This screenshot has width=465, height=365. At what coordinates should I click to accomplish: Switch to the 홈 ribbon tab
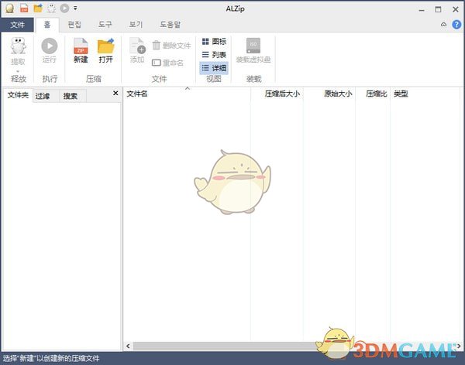pos(47,25)
